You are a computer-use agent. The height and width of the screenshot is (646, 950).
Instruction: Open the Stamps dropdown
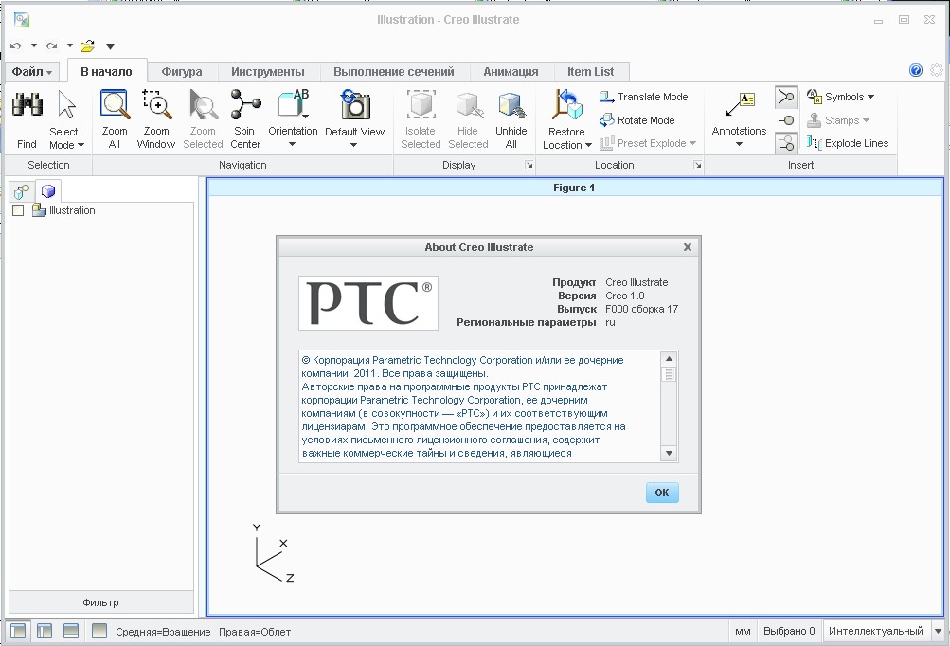(838, 120)
